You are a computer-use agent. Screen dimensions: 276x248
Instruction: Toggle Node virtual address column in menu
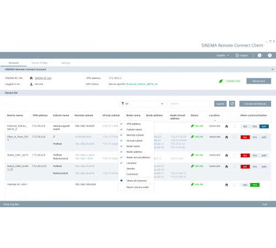pos(136,158)
